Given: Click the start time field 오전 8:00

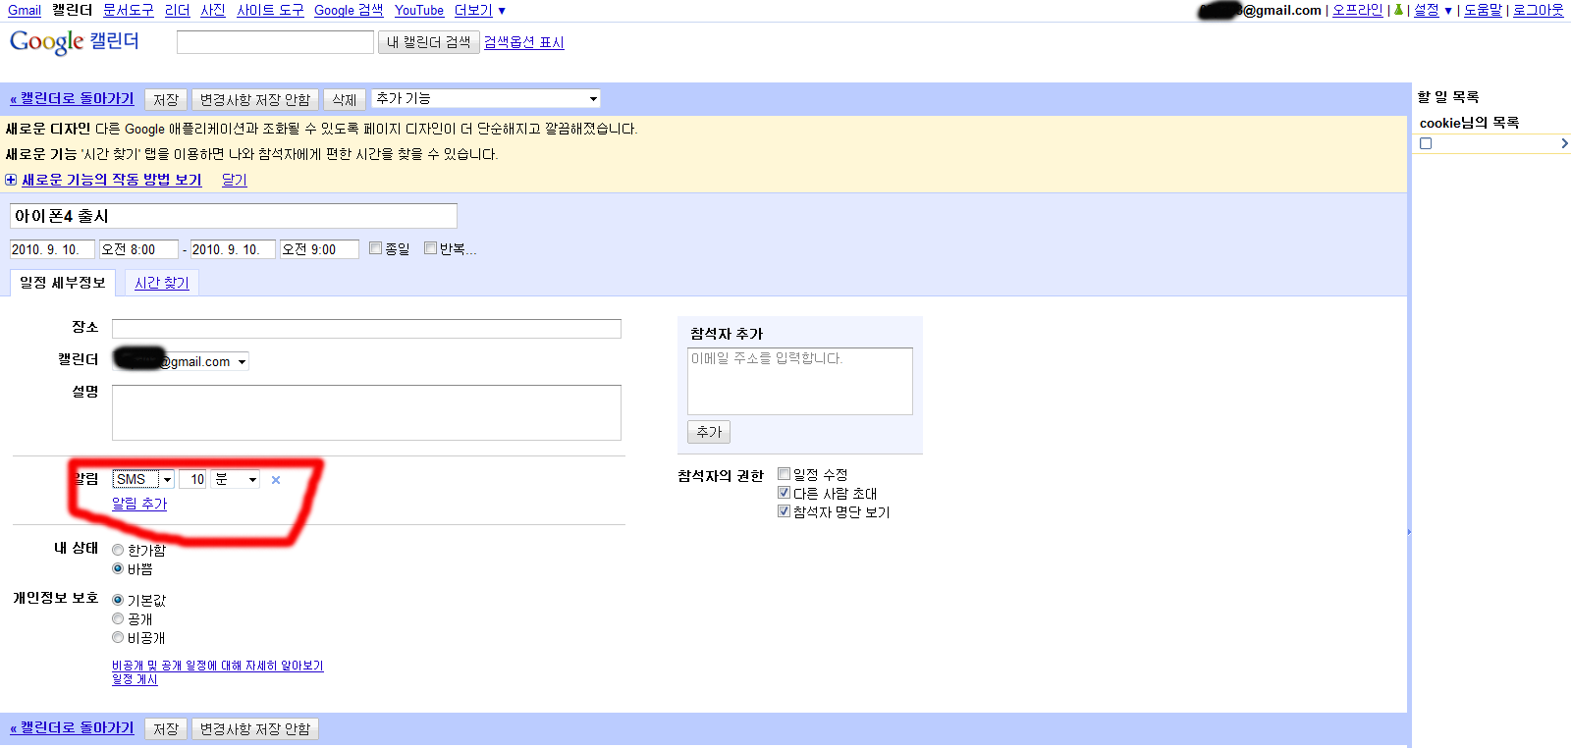Looking at the screenshot, I should (138, 249).
